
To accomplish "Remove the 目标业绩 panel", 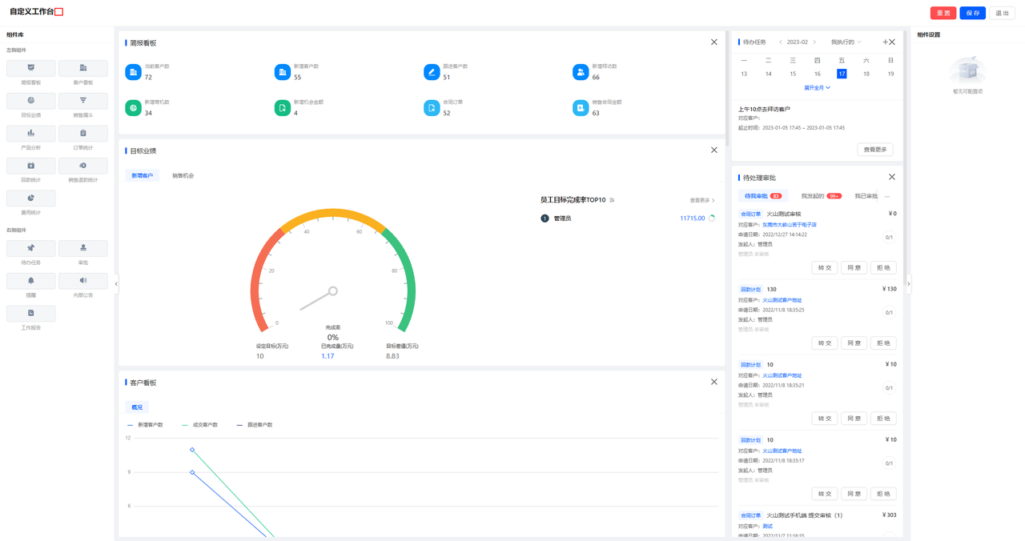I will click(x=714, y=150).
